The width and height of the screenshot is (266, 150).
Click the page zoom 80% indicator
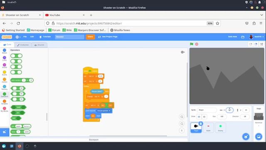(210, 23)
